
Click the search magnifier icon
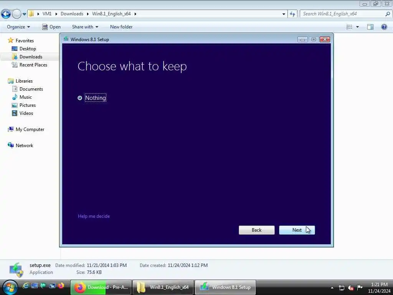coord(388,14)
